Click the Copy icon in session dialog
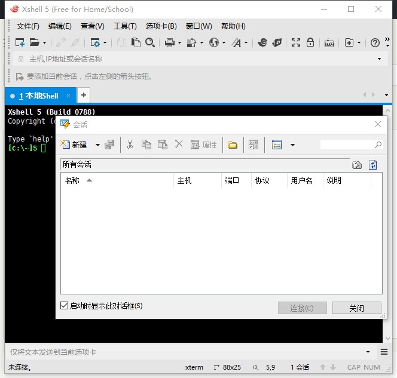The width and height of the screenshot is (397, 378). [146, 145]
